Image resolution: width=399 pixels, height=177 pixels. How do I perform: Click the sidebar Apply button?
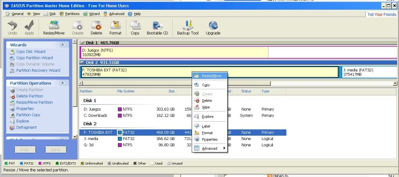55,150
